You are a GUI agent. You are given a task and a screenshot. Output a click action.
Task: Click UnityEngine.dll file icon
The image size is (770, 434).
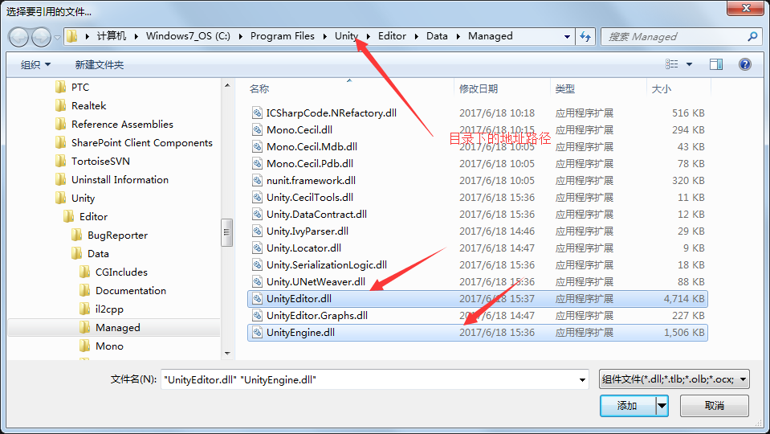point(257,332)
